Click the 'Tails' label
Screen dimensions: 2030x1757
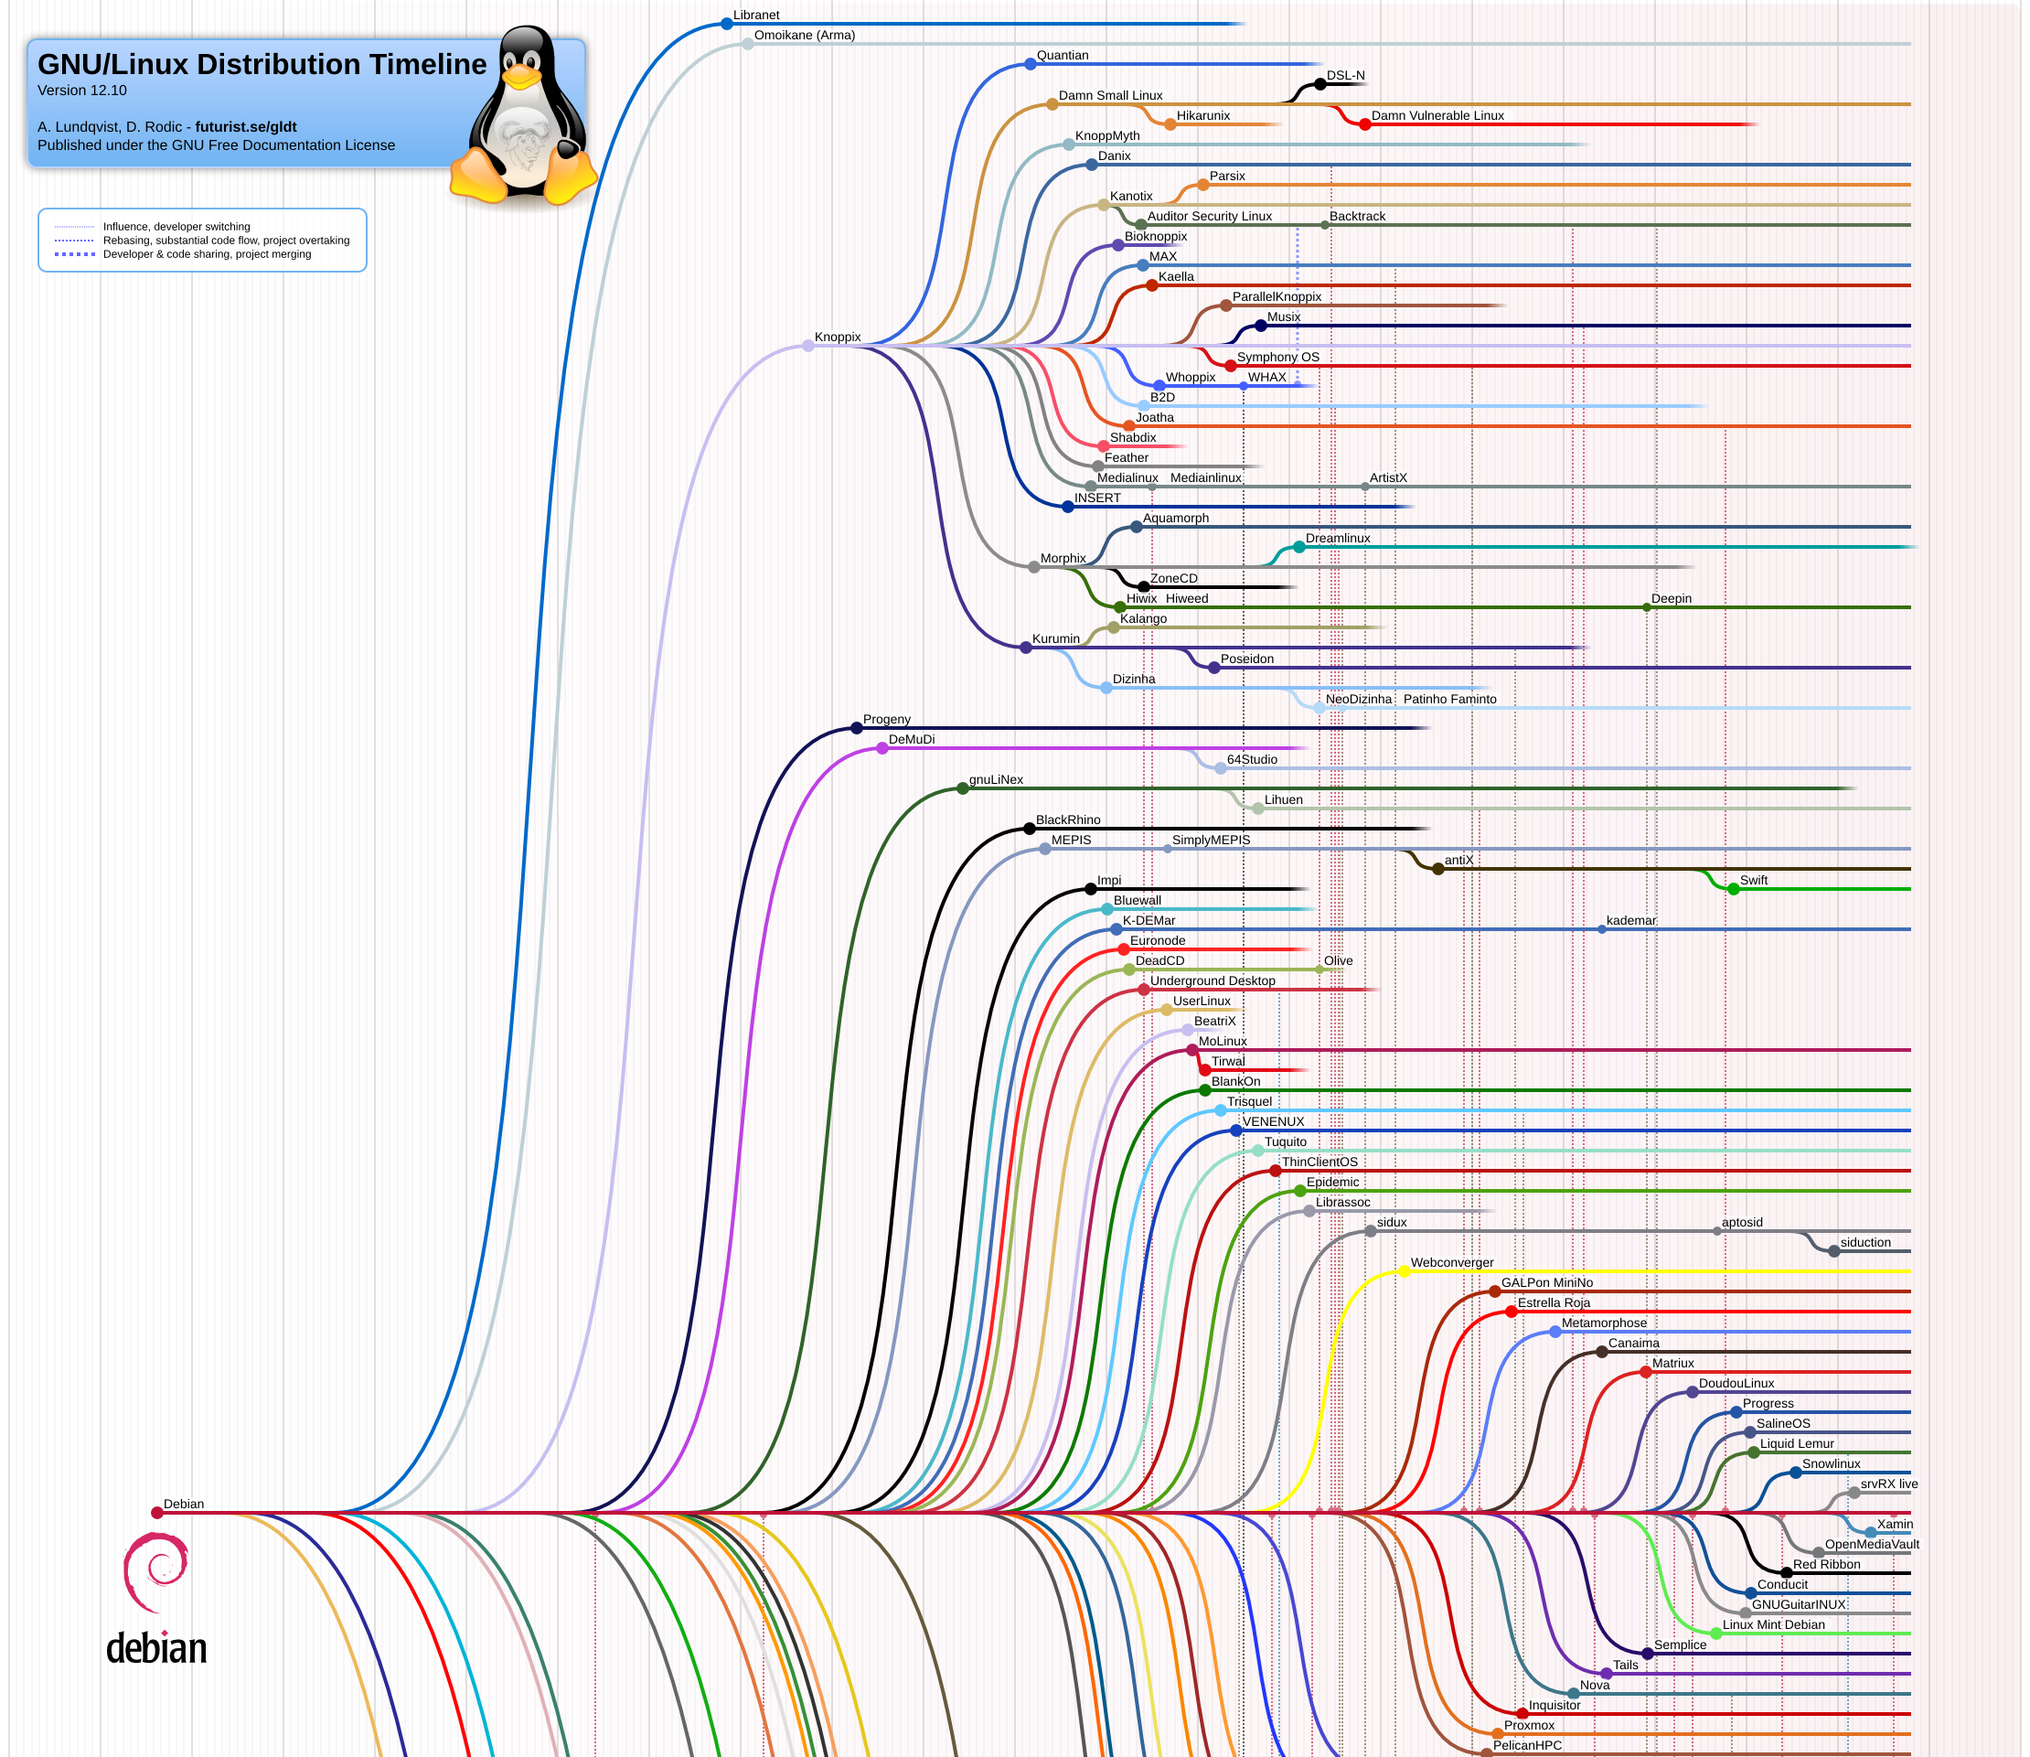coord(1626,1665)
